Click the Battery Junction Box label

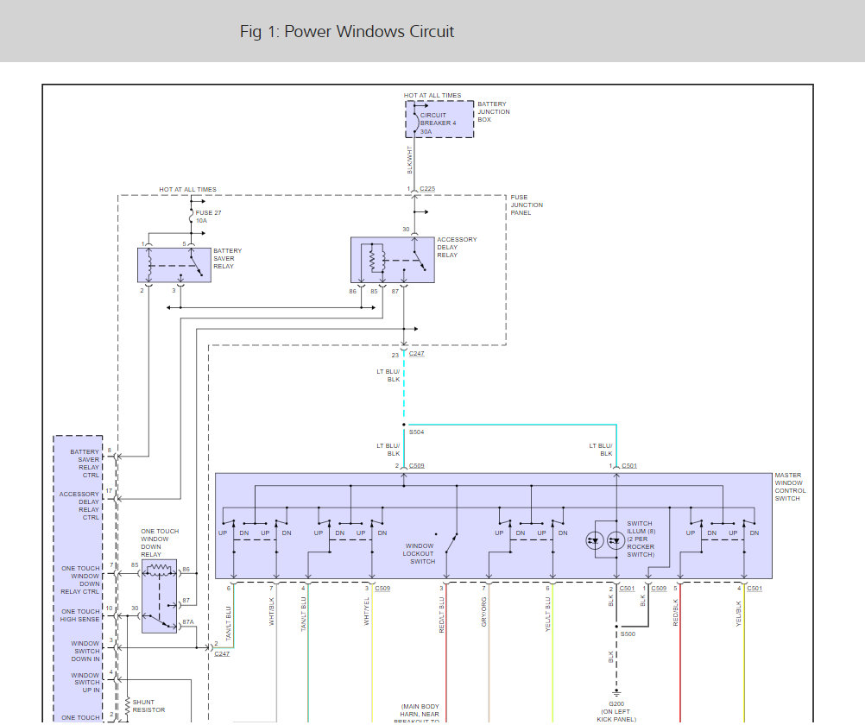494,112
